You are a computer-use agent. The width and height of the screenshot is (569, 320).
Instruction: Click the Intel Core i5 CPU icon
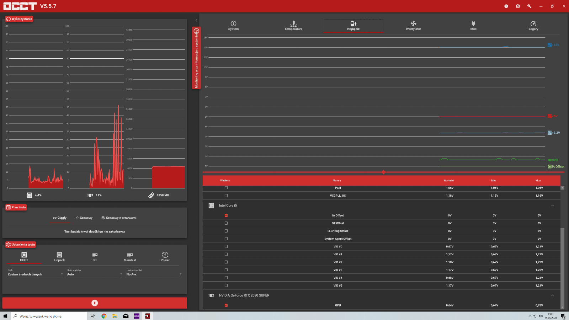tap(211, 206)
